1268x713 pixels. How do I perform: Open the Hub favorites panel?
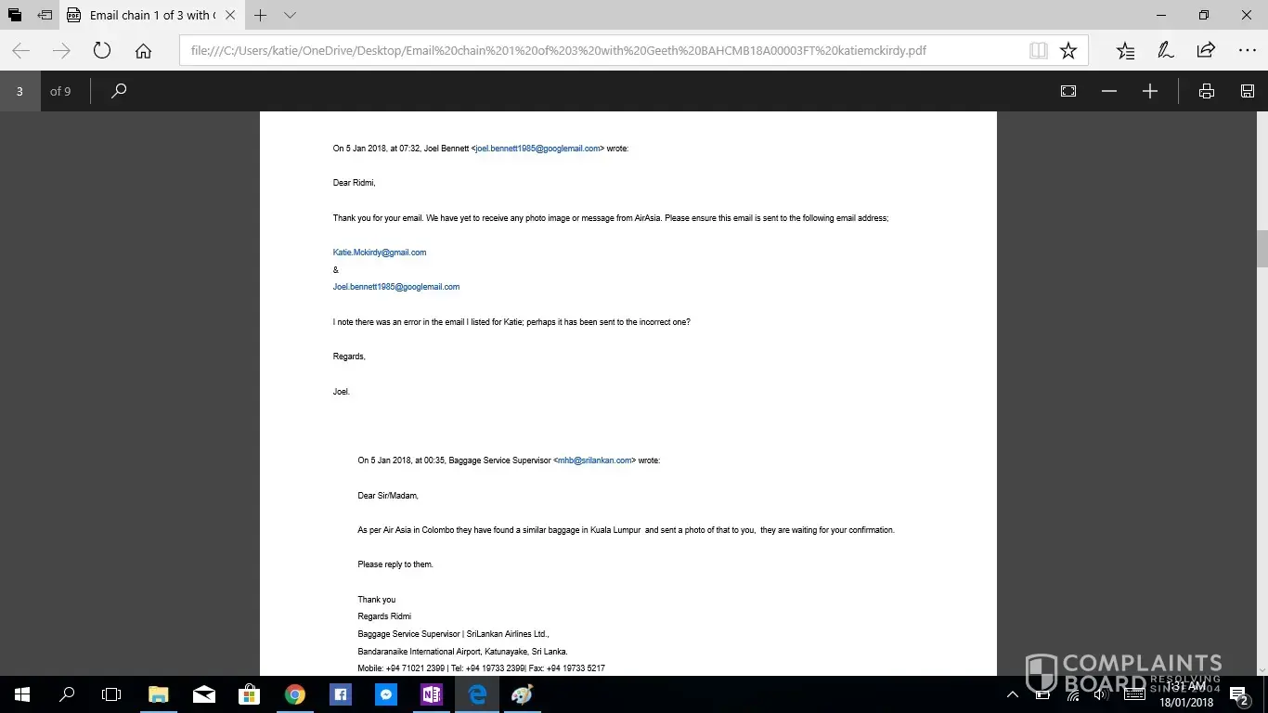[x=1125, y=51]
